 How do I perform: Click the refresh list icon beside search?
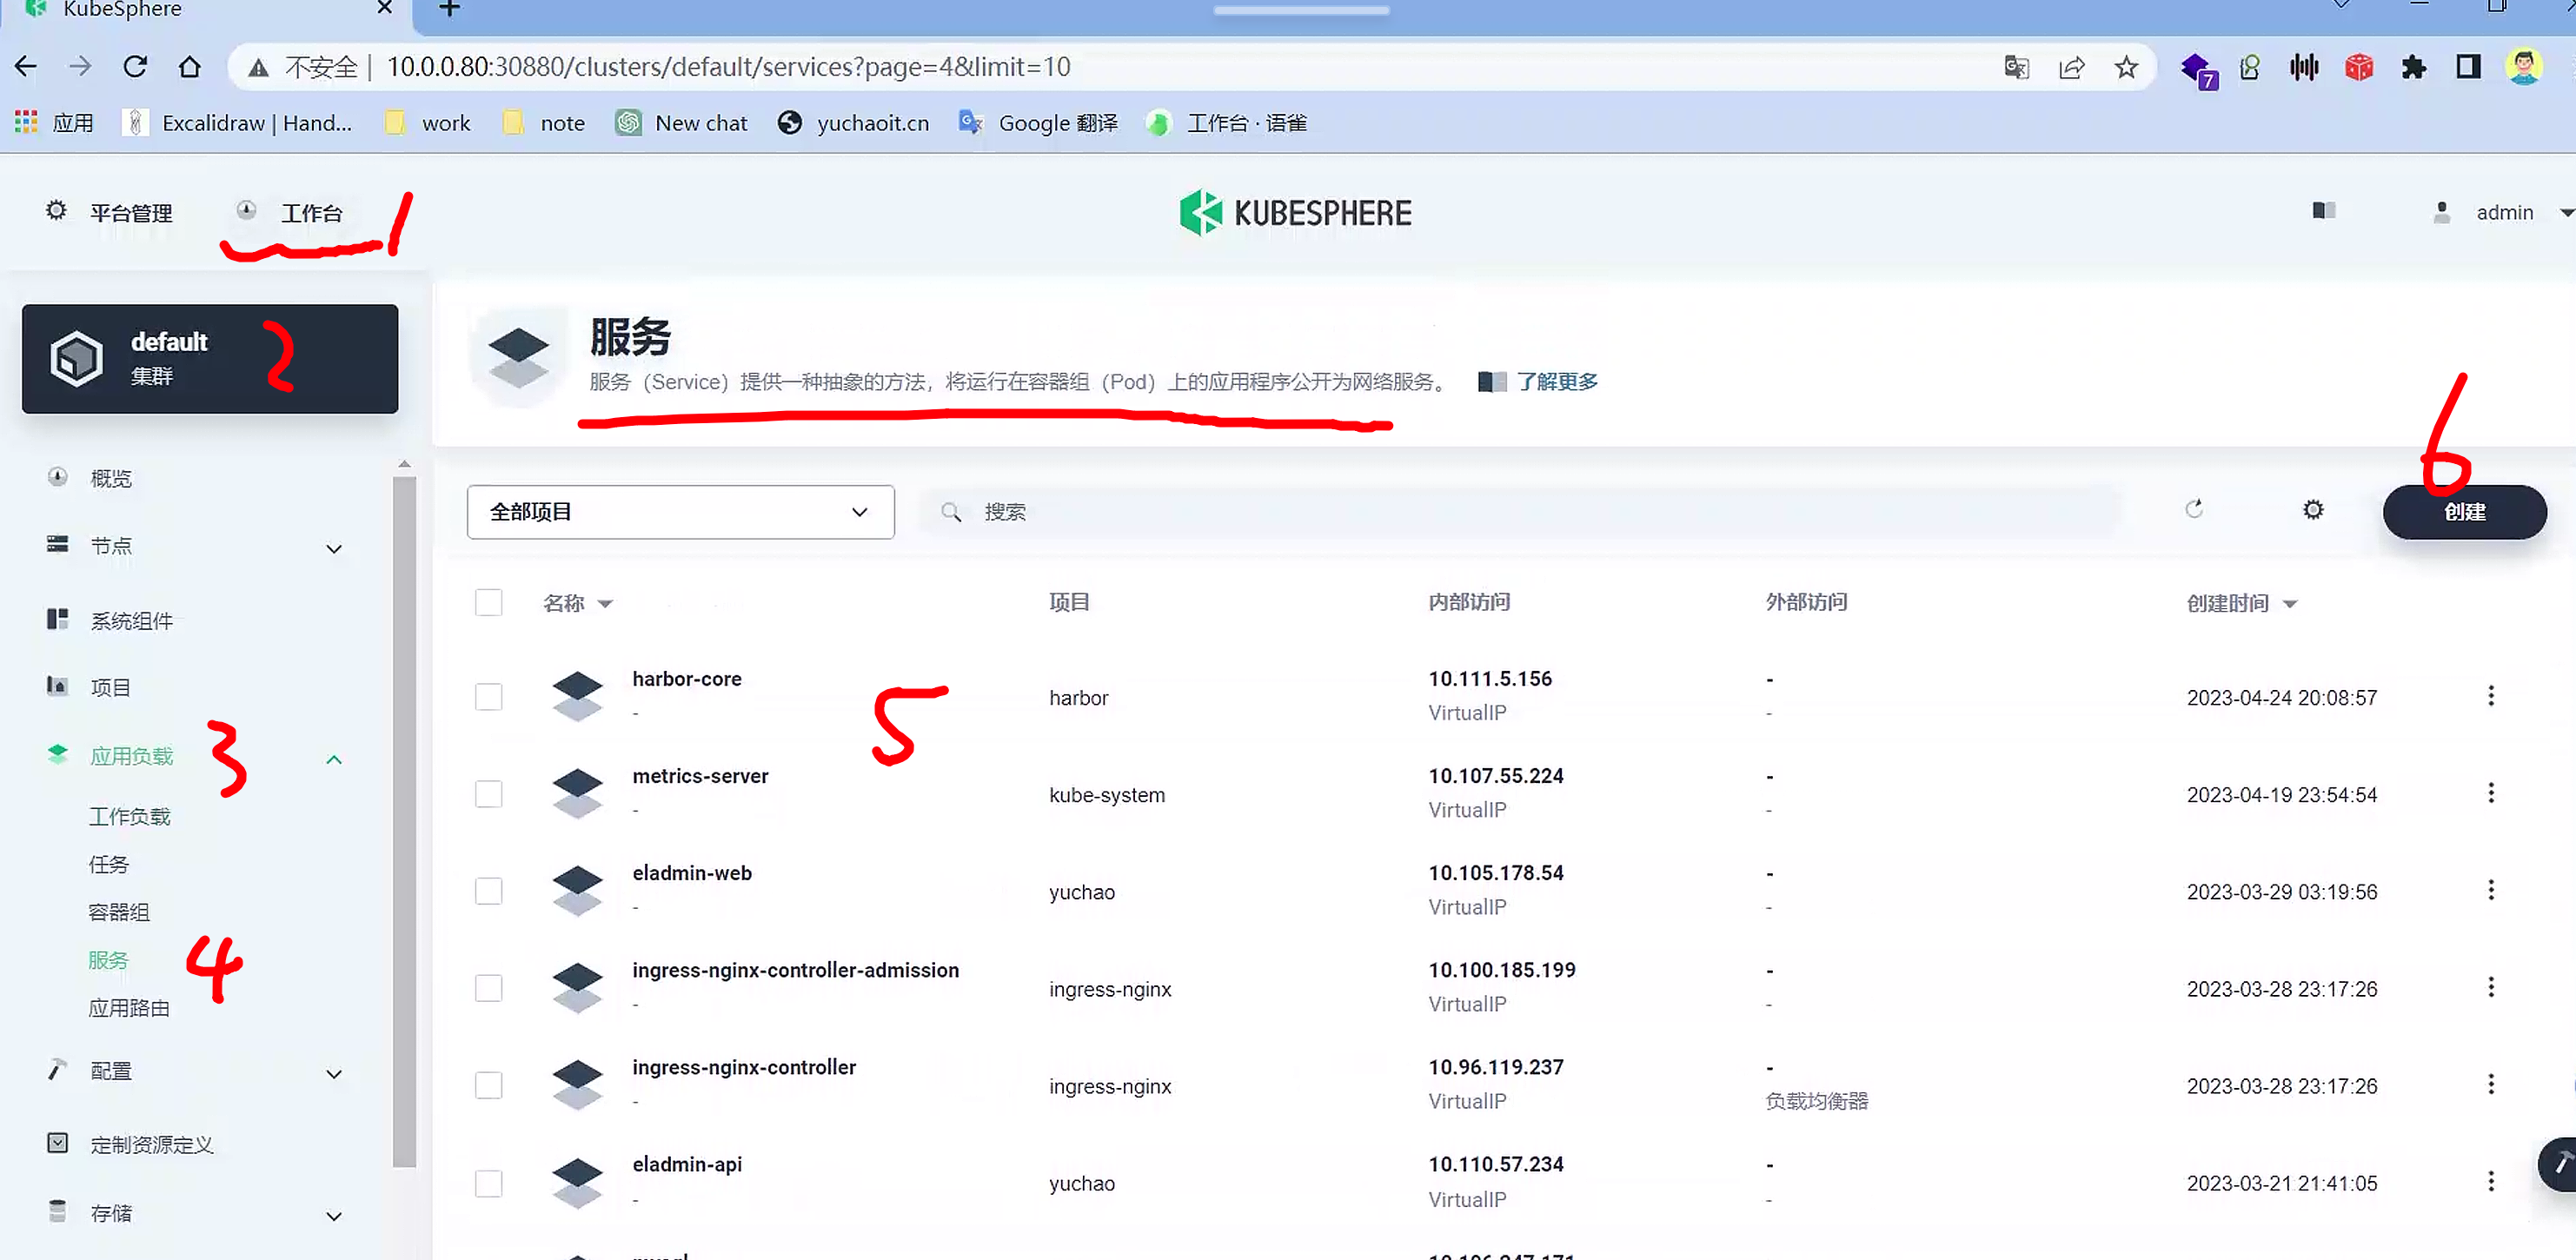2194,510
